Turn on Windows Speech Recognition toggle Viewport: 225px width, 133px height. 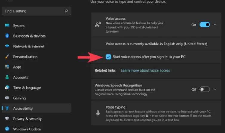coord(205,89)
